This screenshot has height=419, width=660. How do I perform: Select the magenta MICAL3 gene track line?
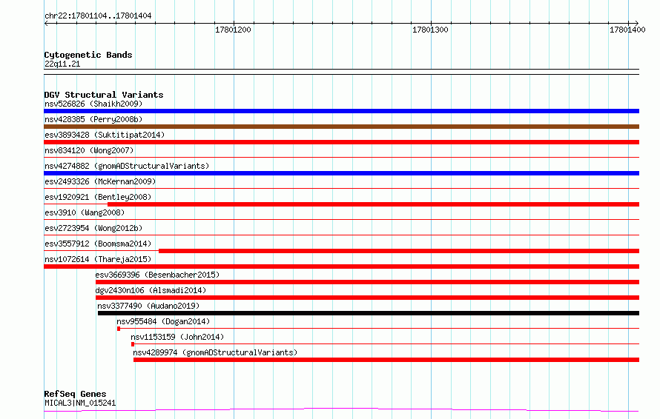[x=341, y=410]
